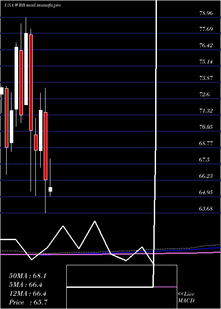Click the 71.32 price axis label

[206, 111]
